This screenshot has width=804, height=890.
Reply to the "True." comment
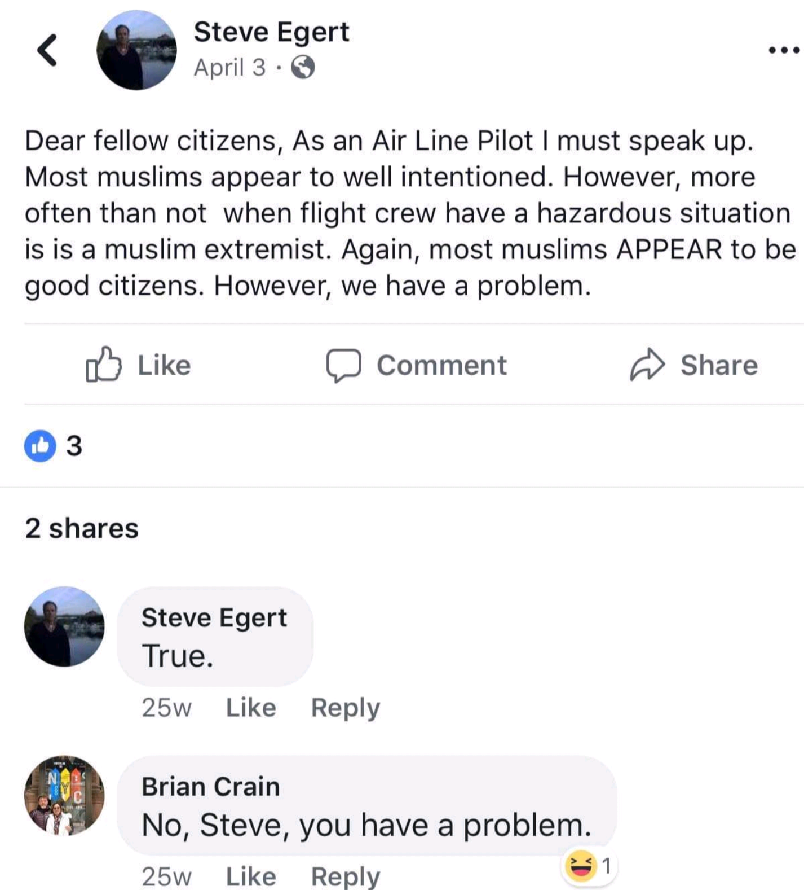(346, 708)
